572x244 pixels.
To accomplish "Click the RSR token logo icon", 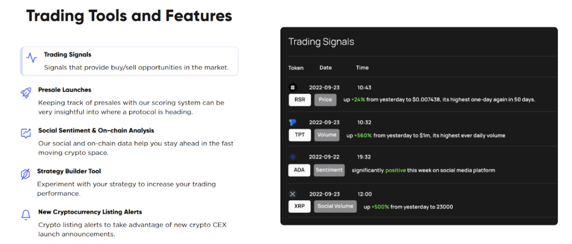I will [292, 87].
